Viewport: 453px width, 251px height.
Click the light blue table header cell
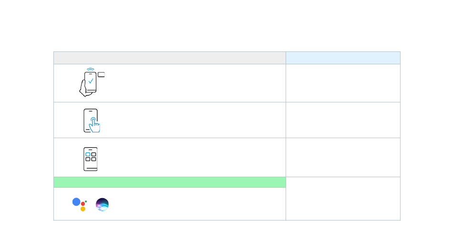(343, 58)
